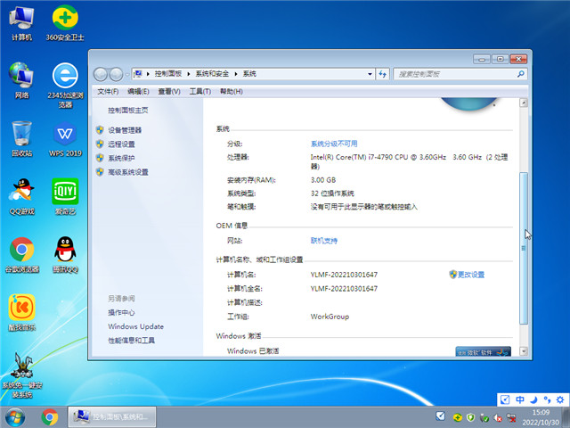This screenshot has width=570, height=428.
Task: Open the 文件(F) menu
Action: pos(108,92)
